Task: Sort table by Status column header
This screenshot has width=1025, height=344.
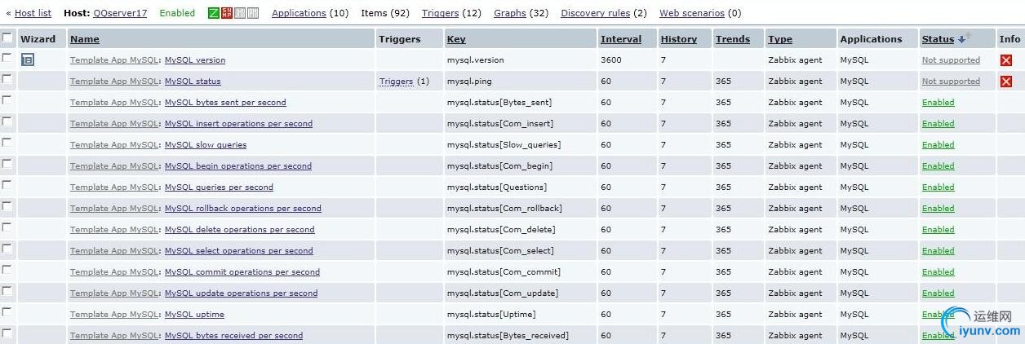Action: click(x=938, y=39)
